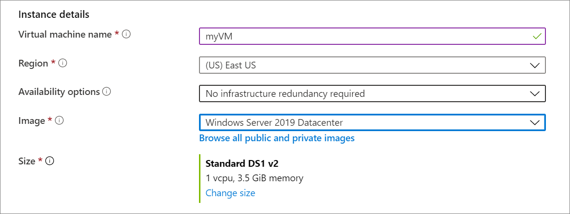Image resolution: width=570 pixels, height=214 pixels.
Task: Show info tooltip icon for Size
Action: tap(50, 161)
